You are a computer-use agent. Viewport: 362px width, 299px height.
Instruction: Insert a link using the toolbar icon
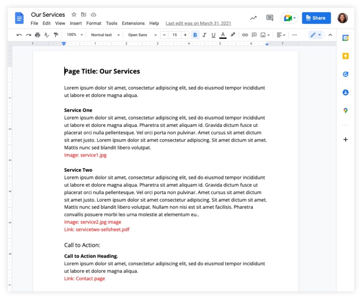tap(245, 35)
